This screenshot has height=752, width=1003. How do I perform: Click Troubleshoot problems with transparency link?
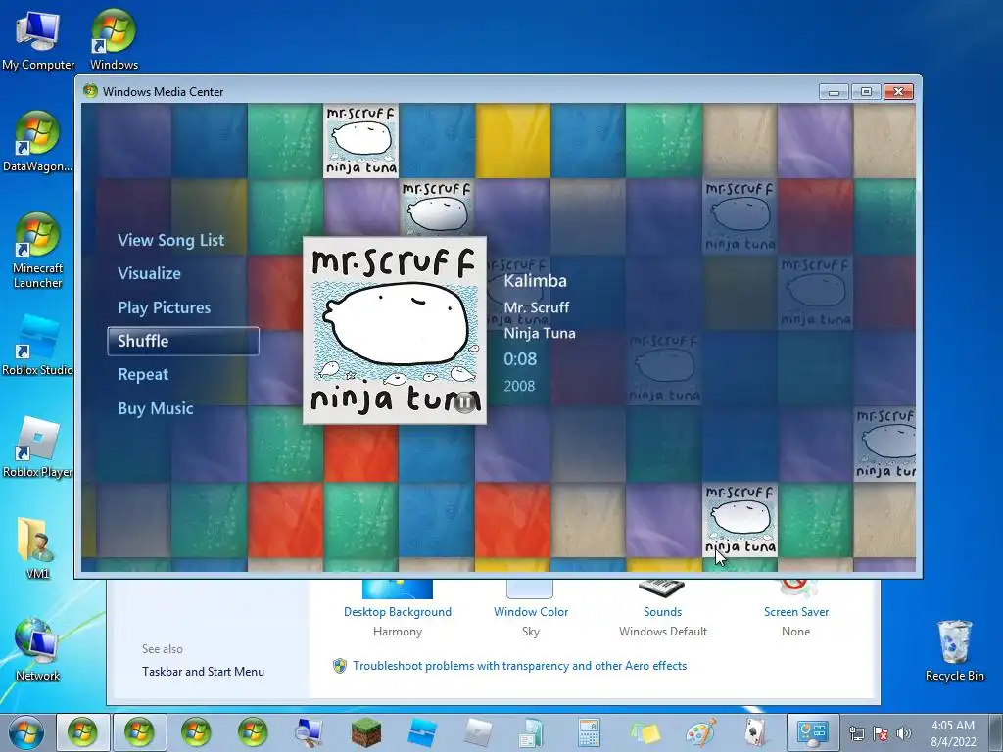519,666
